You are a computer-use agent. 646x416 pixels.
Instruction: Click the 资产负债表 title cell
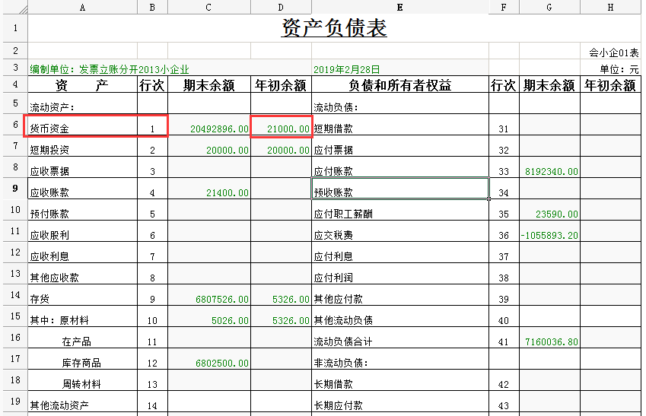coord(334,28)
